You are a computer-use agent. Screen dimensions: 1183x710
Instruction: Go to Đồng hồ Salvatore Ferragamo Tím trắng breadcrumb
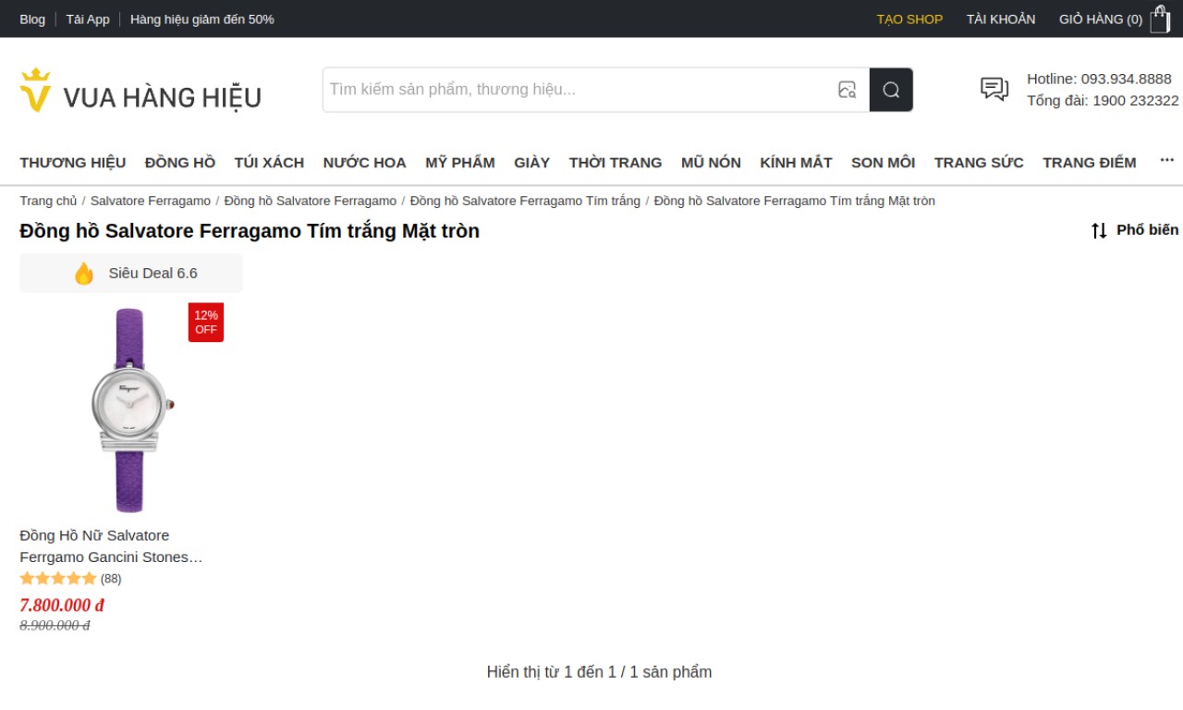tap(525, 201)
